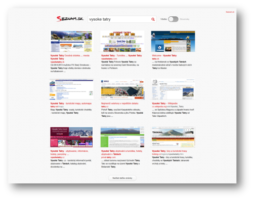Screen dimensions: 253x200
Task: Open 'Vysoké Tatry - turistické mapy, automapa' link
Action: 71,104
